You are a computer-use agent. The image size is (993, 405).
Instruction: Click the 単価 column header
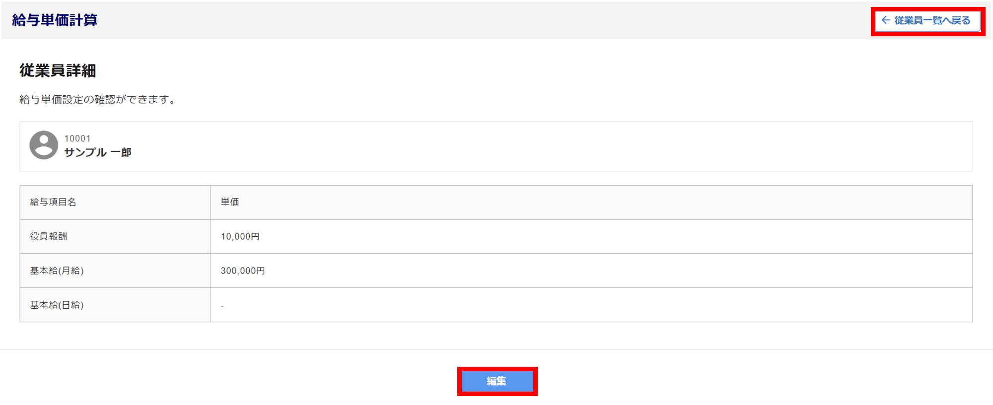pyautogui.click(x=230, y=202)
